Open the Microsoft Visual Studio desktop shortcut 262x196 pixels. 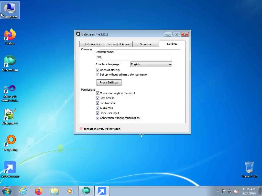(10, 93)
